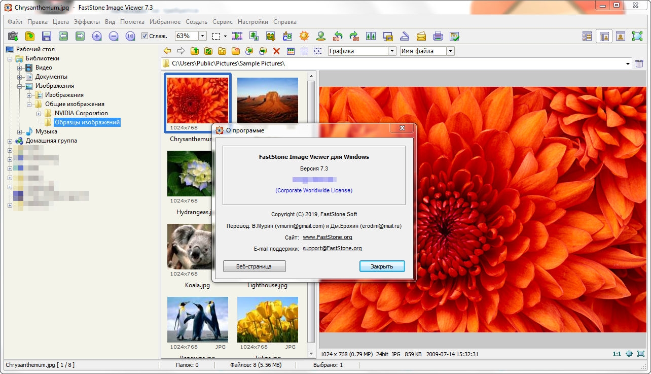Start slideshow with the filmstrip icon
Image resolution: width=651 pixels, height=374 pixels.
point(237,36)
